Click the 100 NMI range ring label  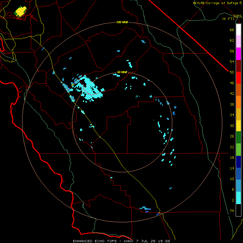[122, 22]
